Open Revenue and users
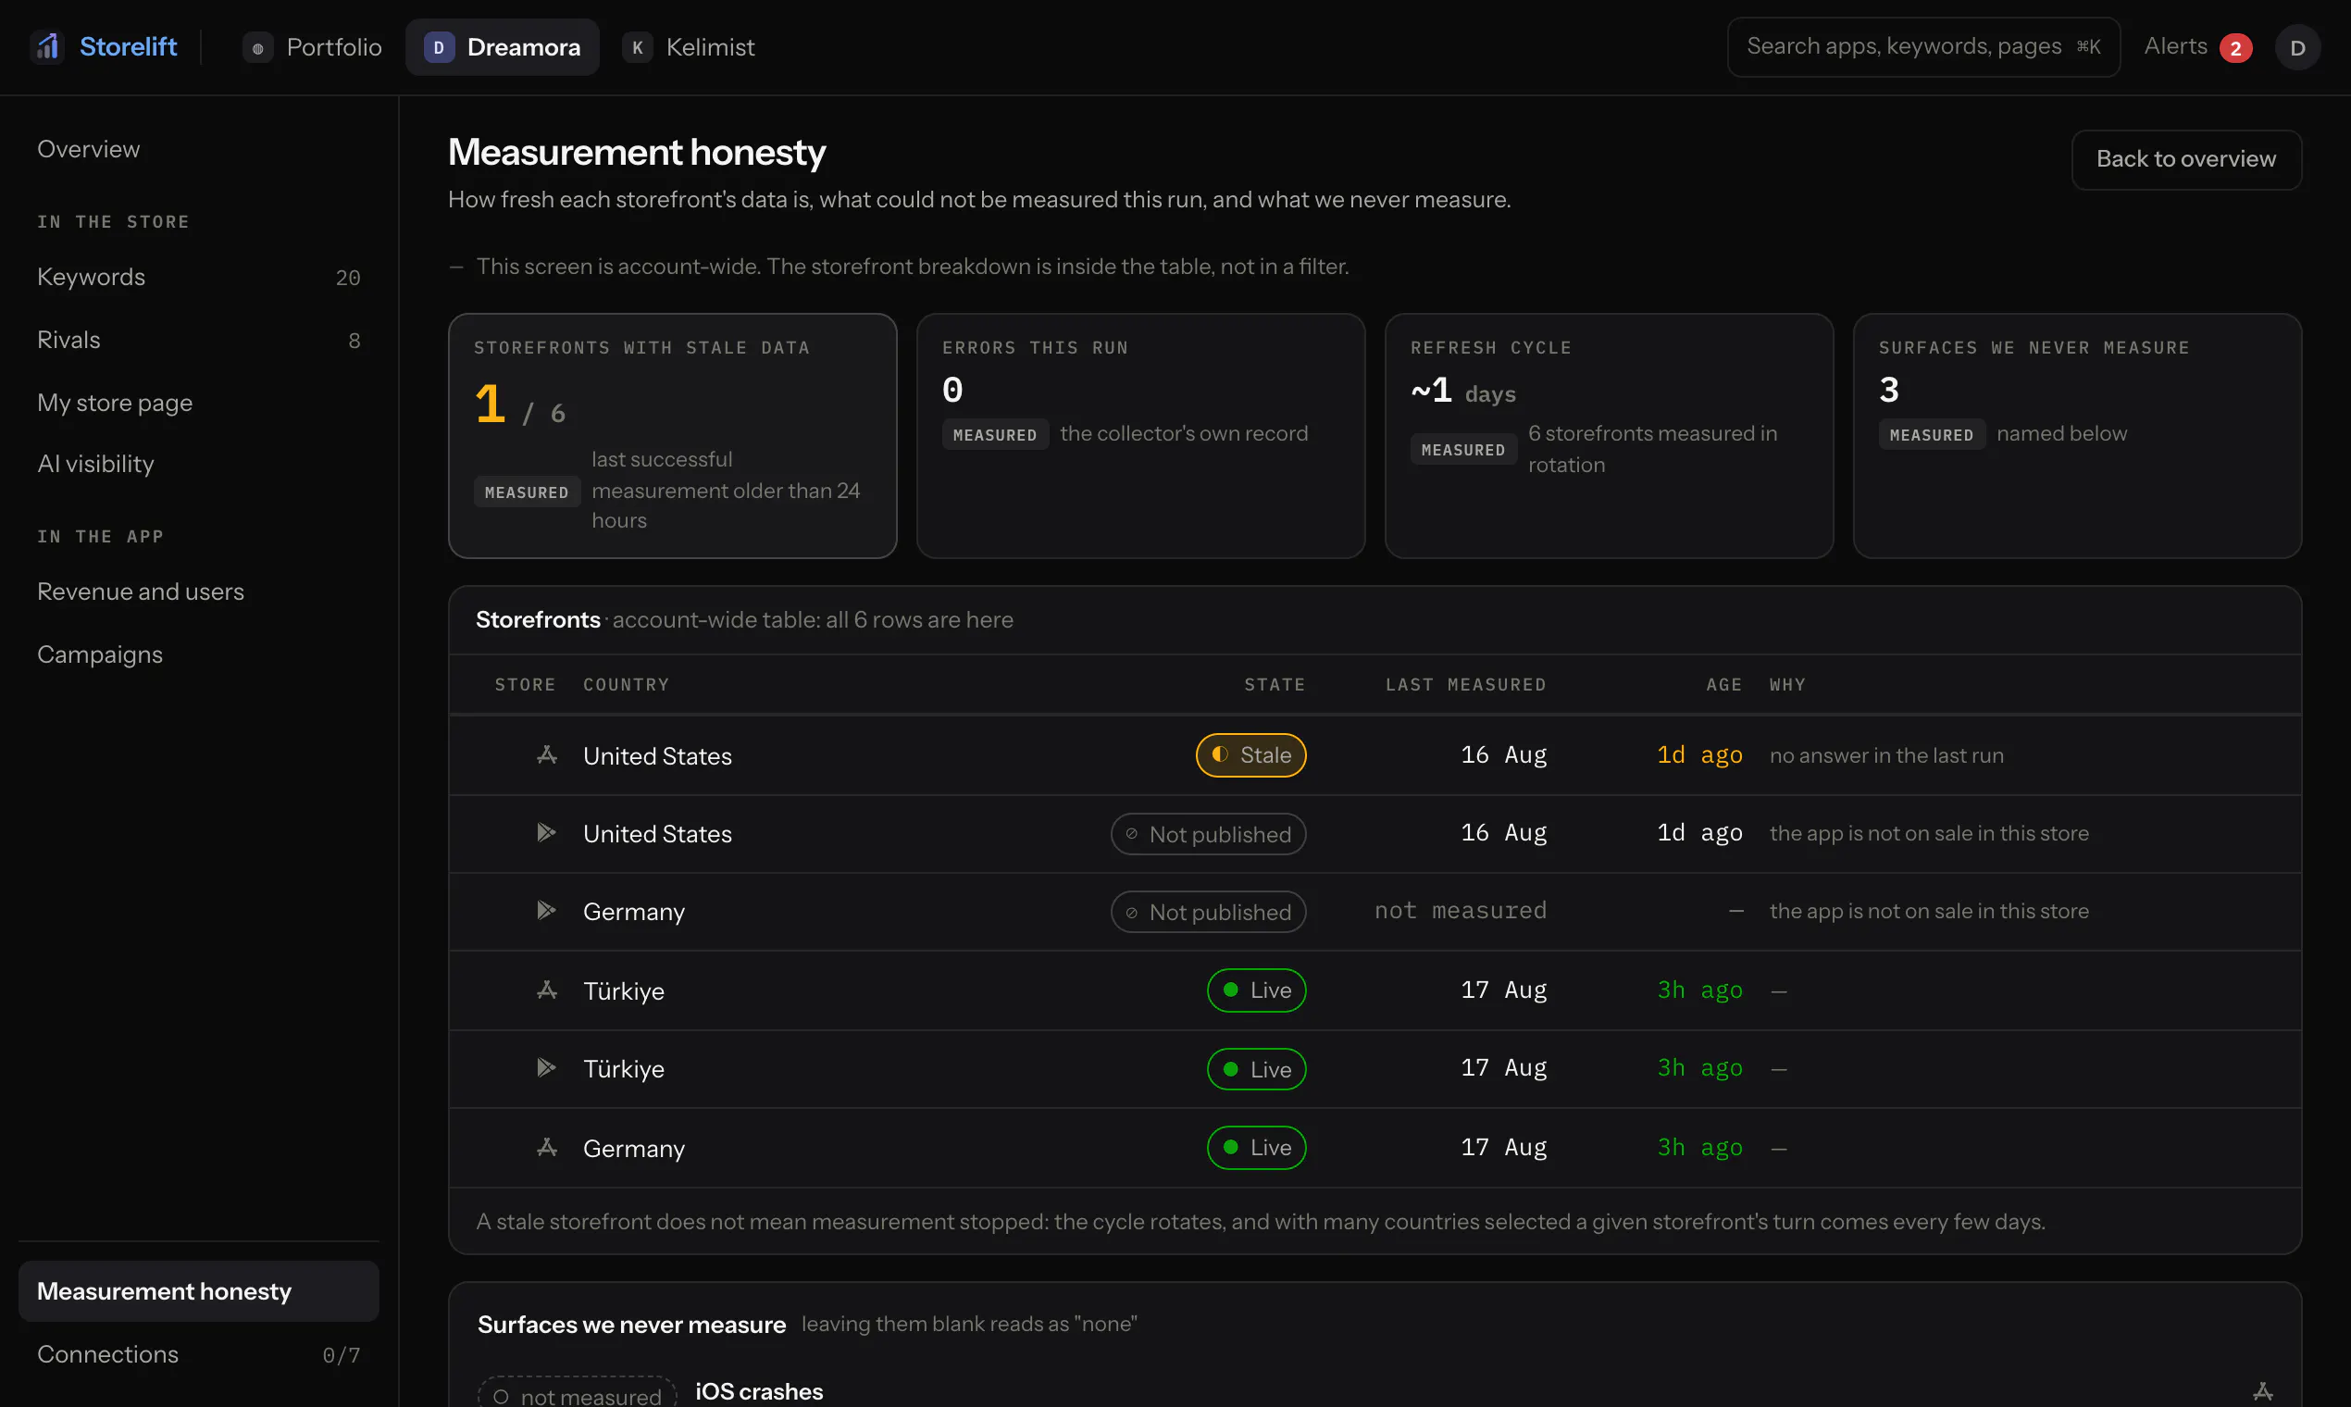2351x1407 pixels. 199,591
